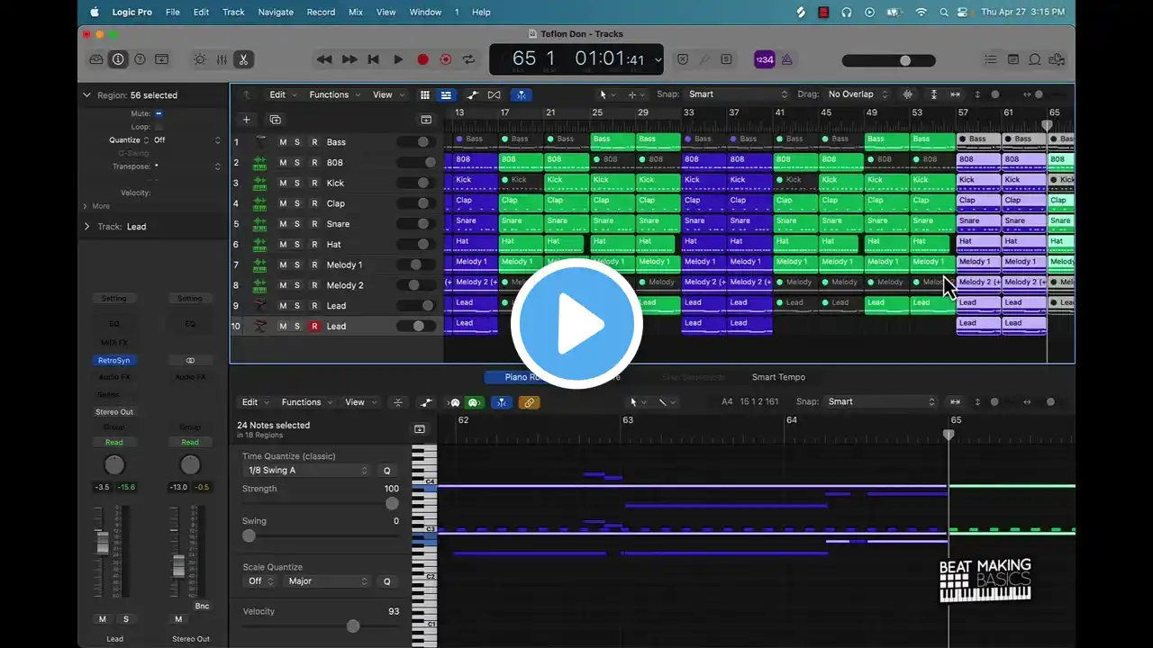Viewport: 1153px width, 648px height.
Task: Open the Smart Controls dial icon
Action: pyautogui.click(x=200, y=59)
